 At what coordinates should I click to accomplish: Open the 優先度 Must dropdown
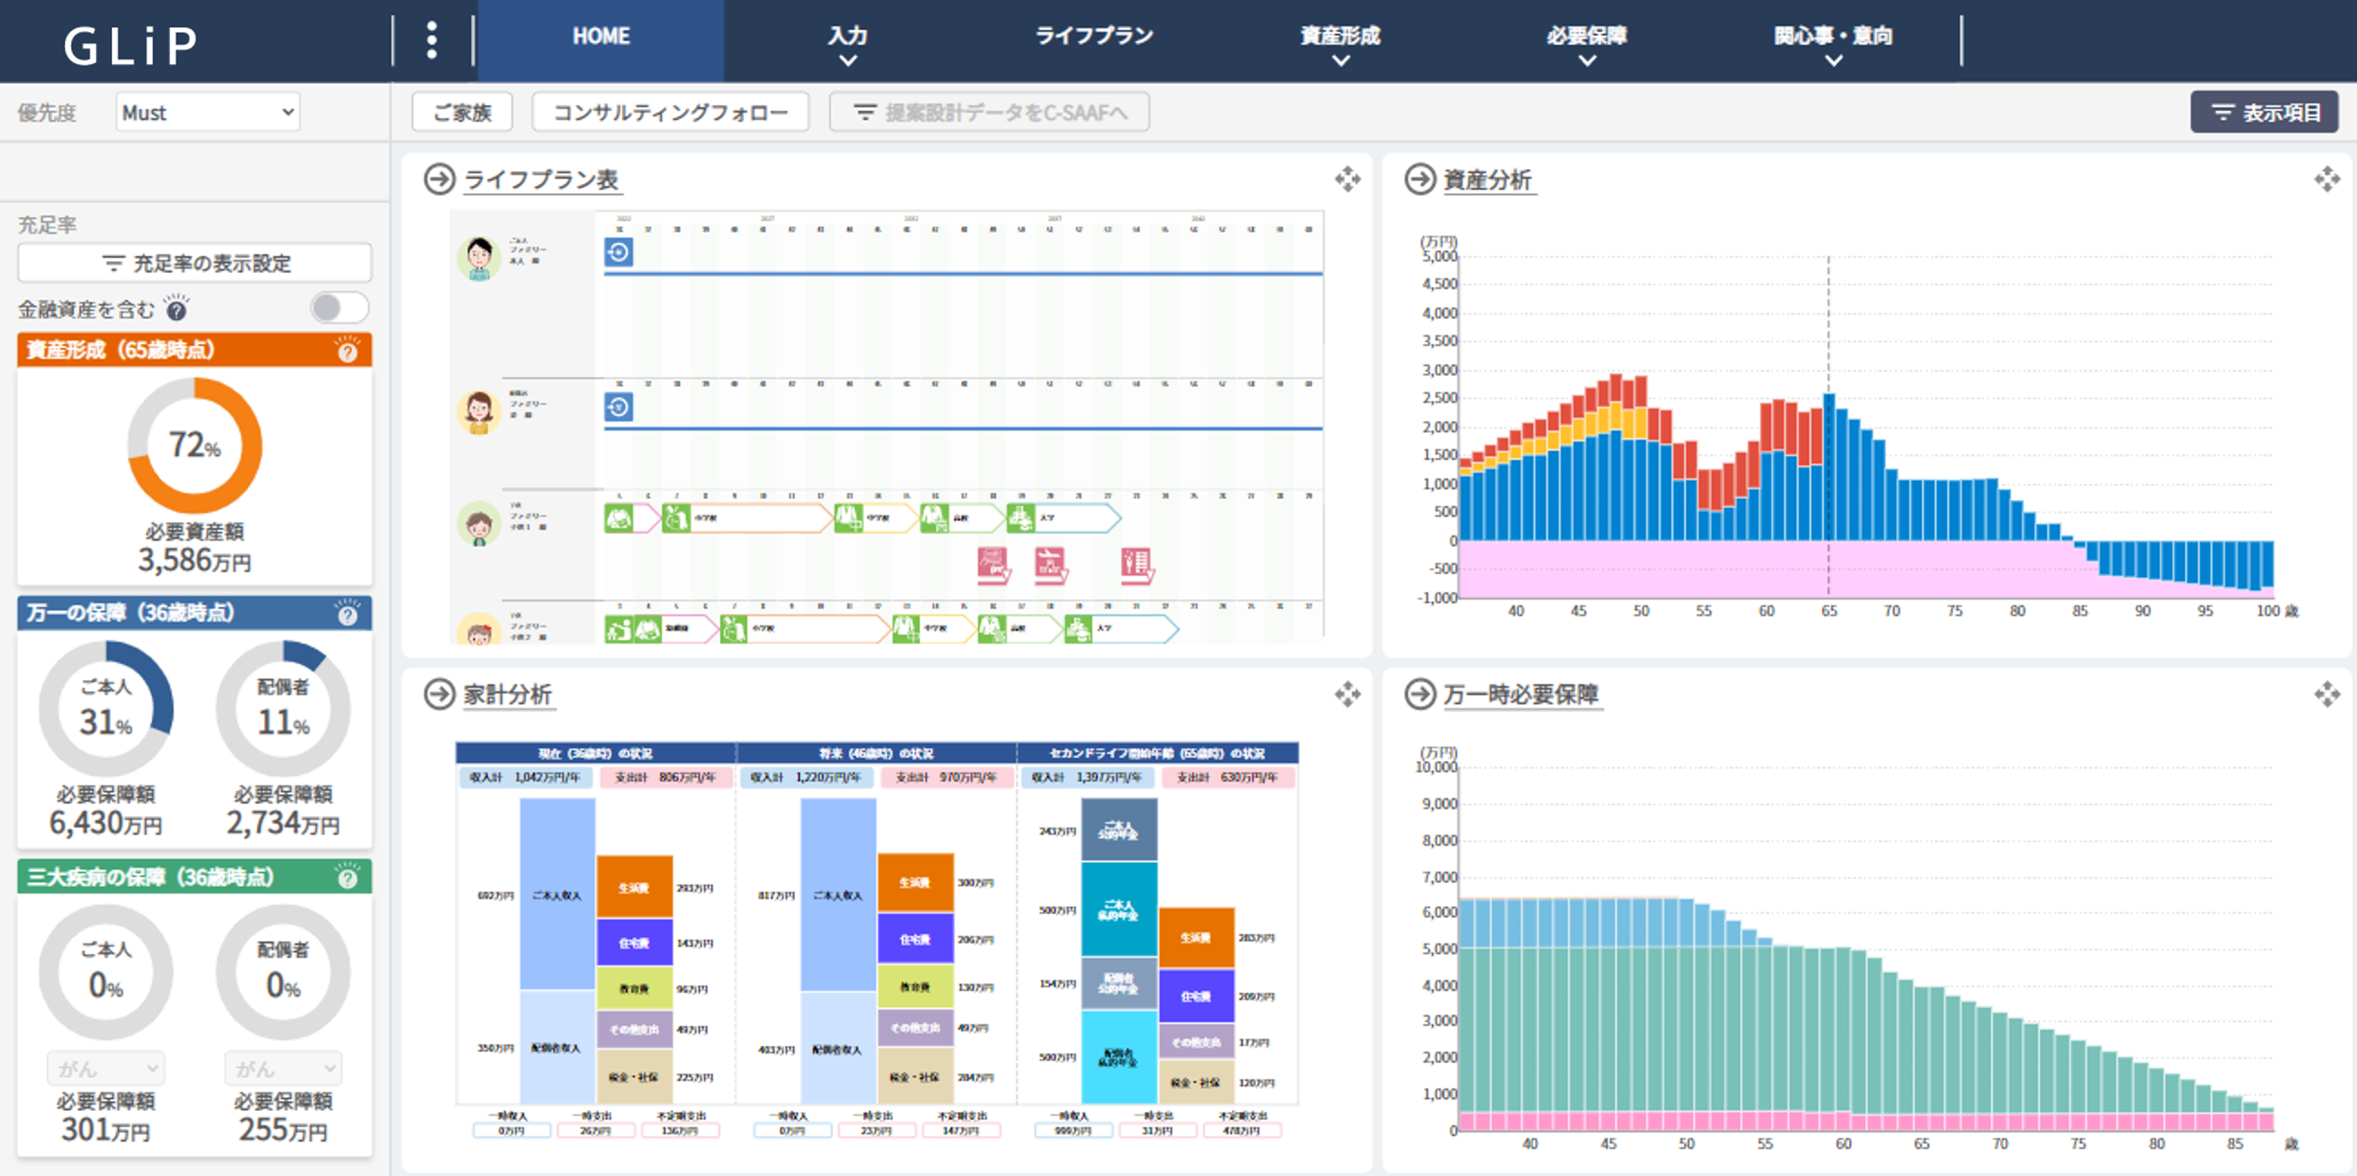click(x=208, y=113)
